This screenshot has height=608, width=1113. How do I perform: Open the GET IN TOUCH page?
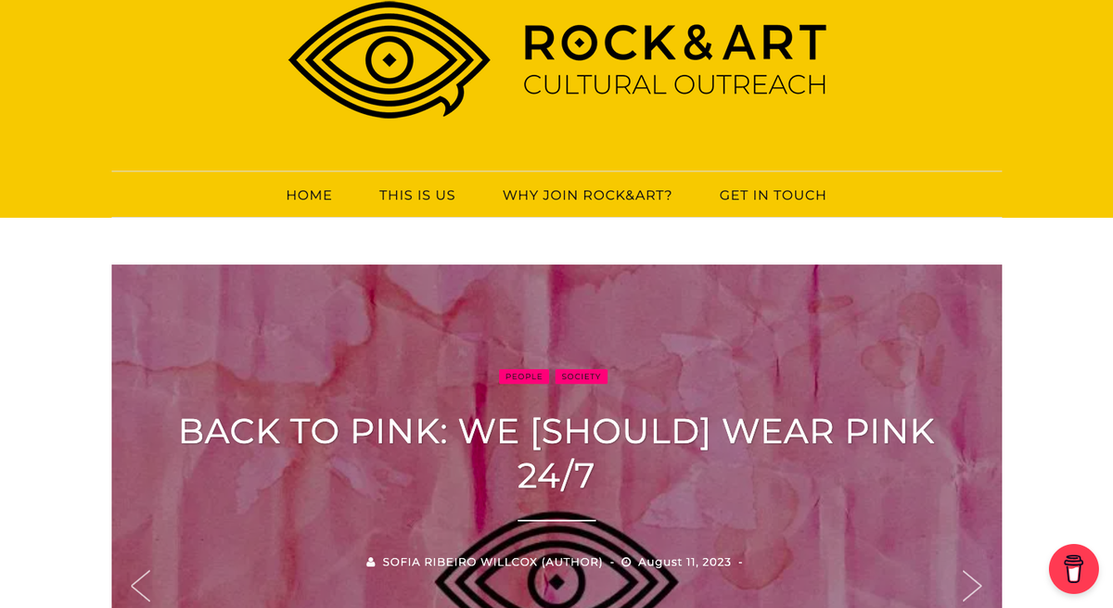tap(773, 196)
